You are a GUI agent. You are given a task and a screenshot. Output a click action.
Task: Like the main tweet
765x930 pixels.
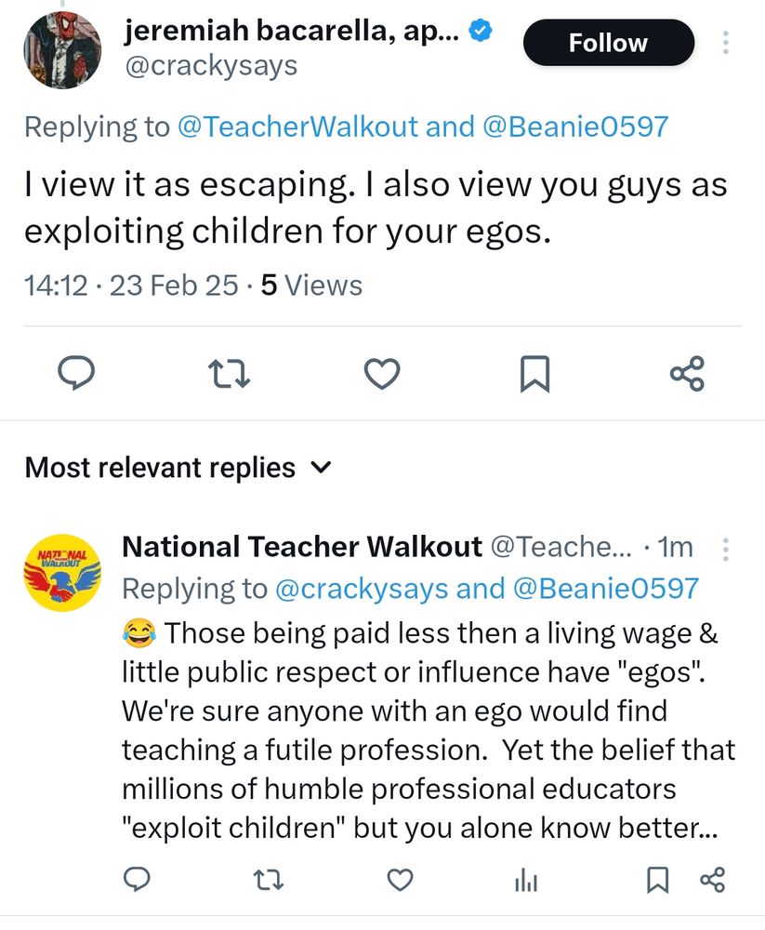pos(381,374)
